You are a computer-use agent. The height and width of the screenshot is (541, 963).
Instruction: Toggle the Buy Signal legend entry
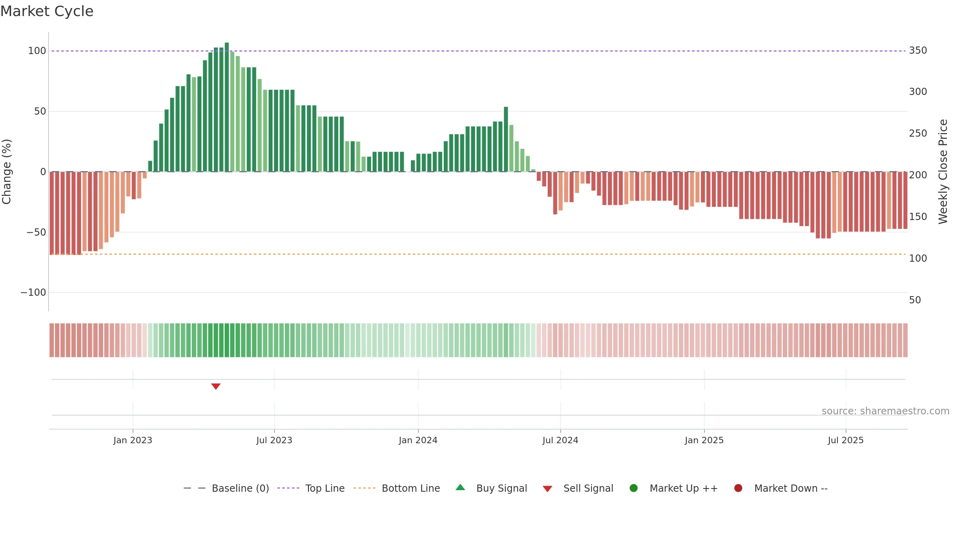click(x=492, y=488)
